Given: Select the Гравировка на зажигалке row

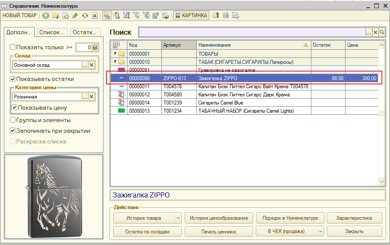Looking at the screenshot, I should coord(244,70).
